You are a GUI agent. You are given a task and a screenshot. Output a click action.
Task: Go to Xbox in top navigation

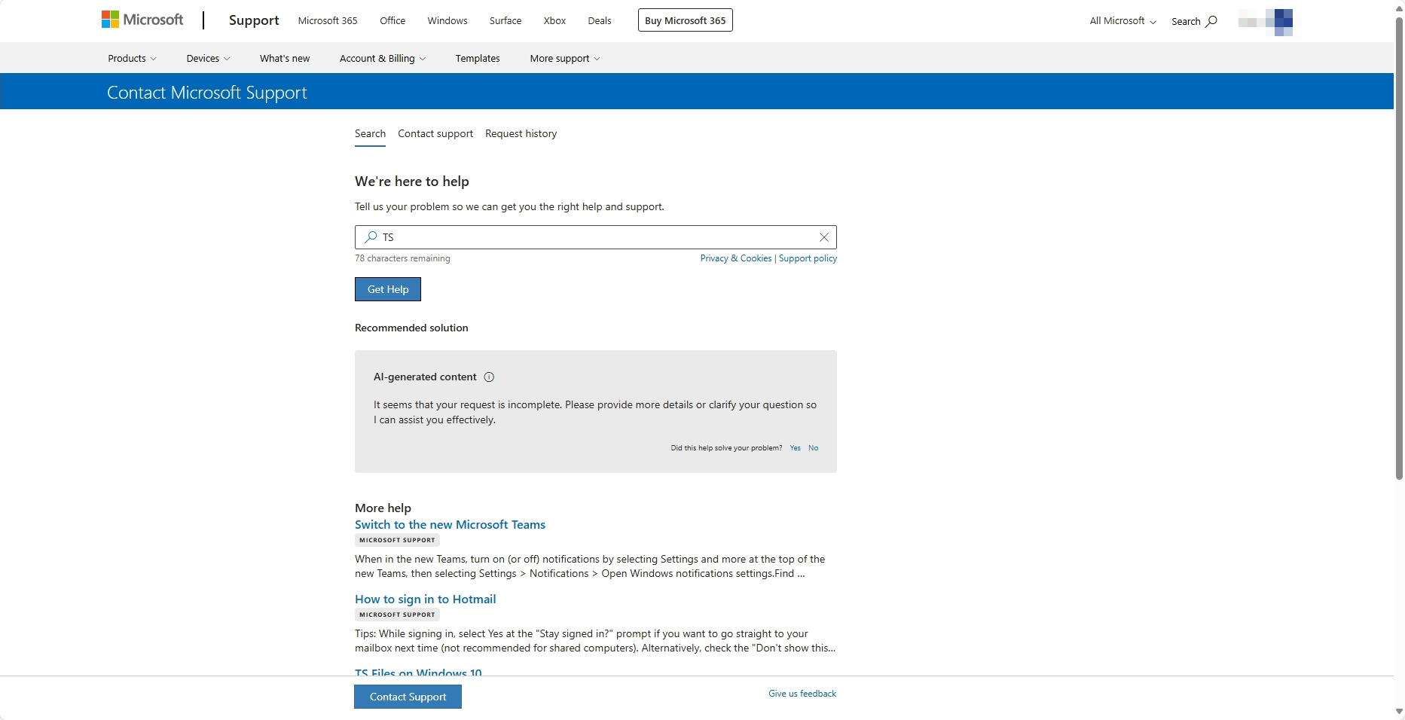pyautogui.click(x=554, y=20)
